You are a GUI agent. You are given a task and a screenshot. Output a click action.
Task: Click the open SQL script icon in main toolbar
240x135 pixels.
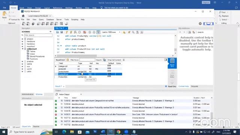click(28, 24)
